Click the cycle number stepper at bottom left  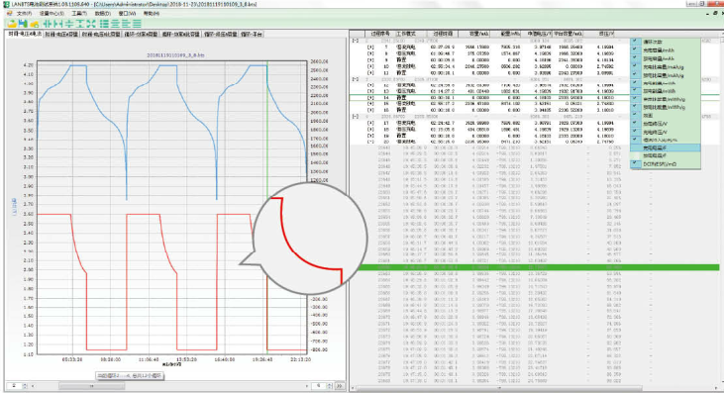tap(17, 386)
